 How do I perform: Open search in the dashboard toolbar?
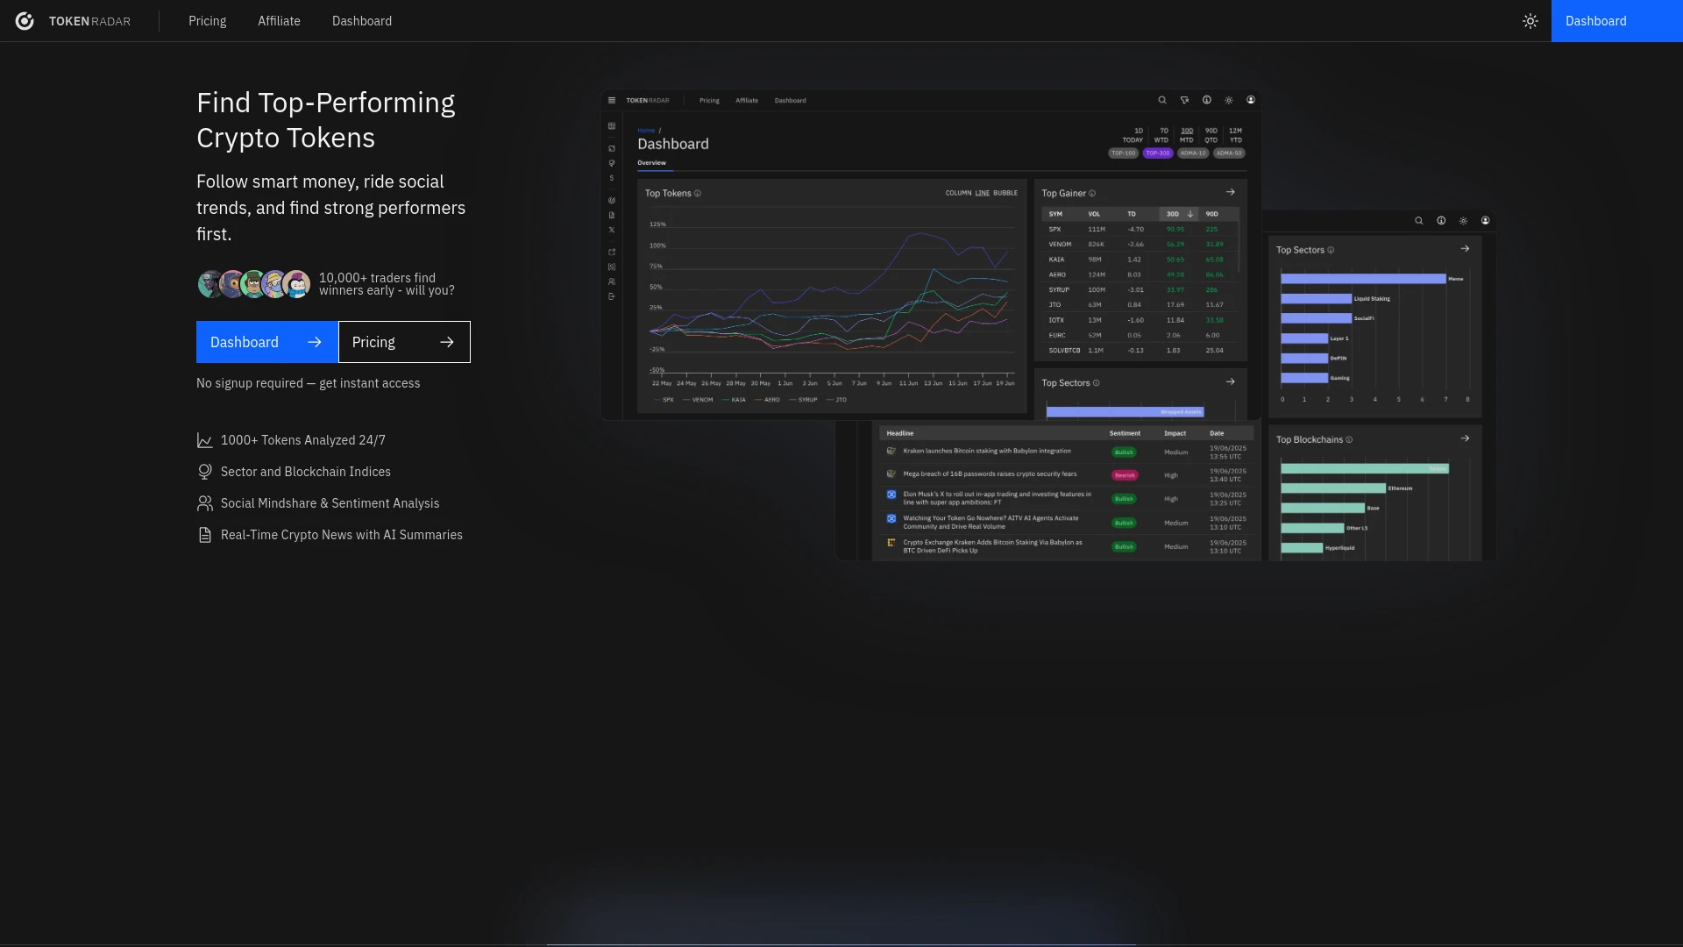(x=1162, y=100)
